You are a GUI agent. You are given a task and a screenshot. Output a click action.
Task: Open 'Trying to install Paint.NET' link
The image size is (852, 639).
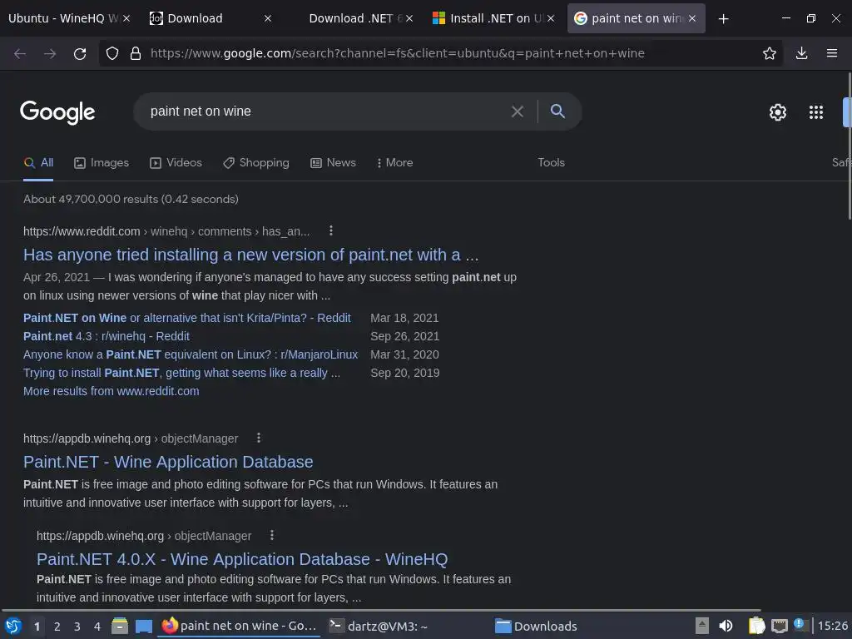point(181,373)
